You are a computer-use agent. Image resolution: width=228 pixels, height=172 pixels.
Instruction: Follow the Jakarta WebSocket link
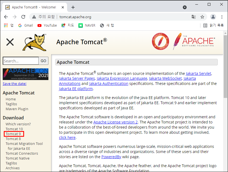(166, 78)
